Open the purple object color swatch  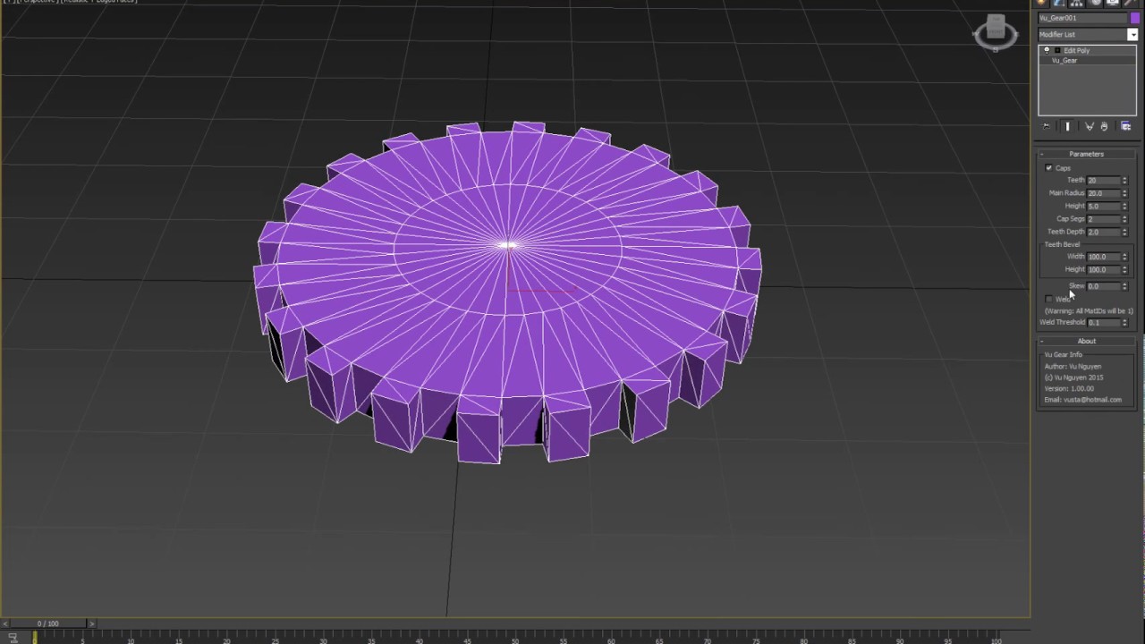point(1135,18)
